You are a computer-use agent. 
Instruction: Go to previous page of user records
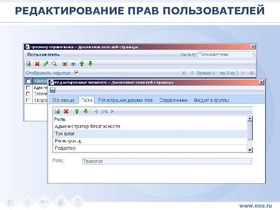[x=192, y=73]
